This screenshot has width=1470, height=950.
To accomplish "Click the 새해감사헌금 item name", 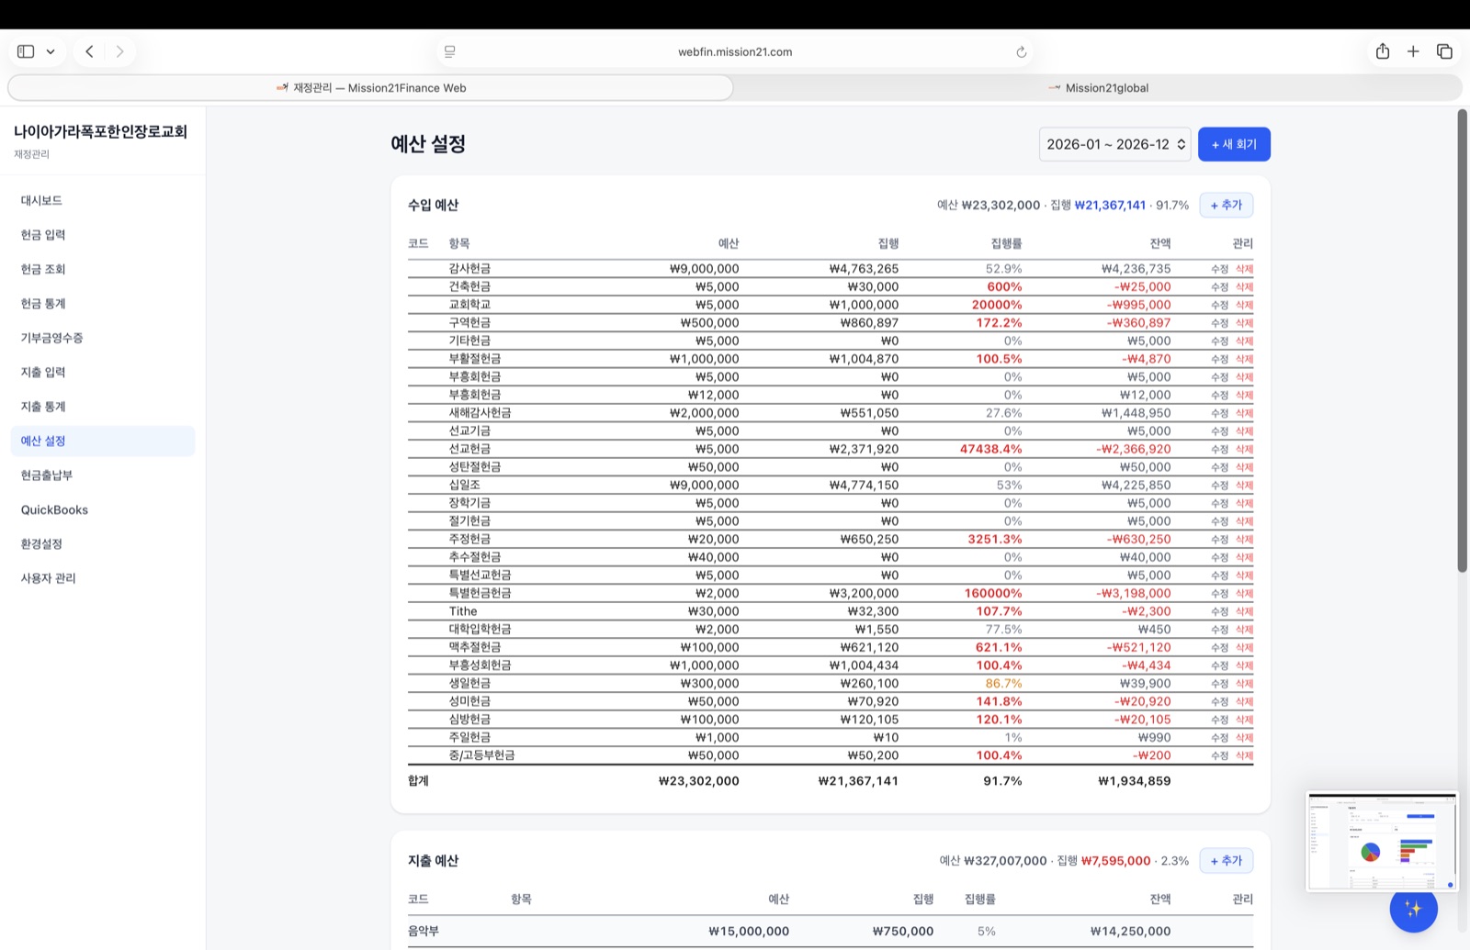I will 480,413.
